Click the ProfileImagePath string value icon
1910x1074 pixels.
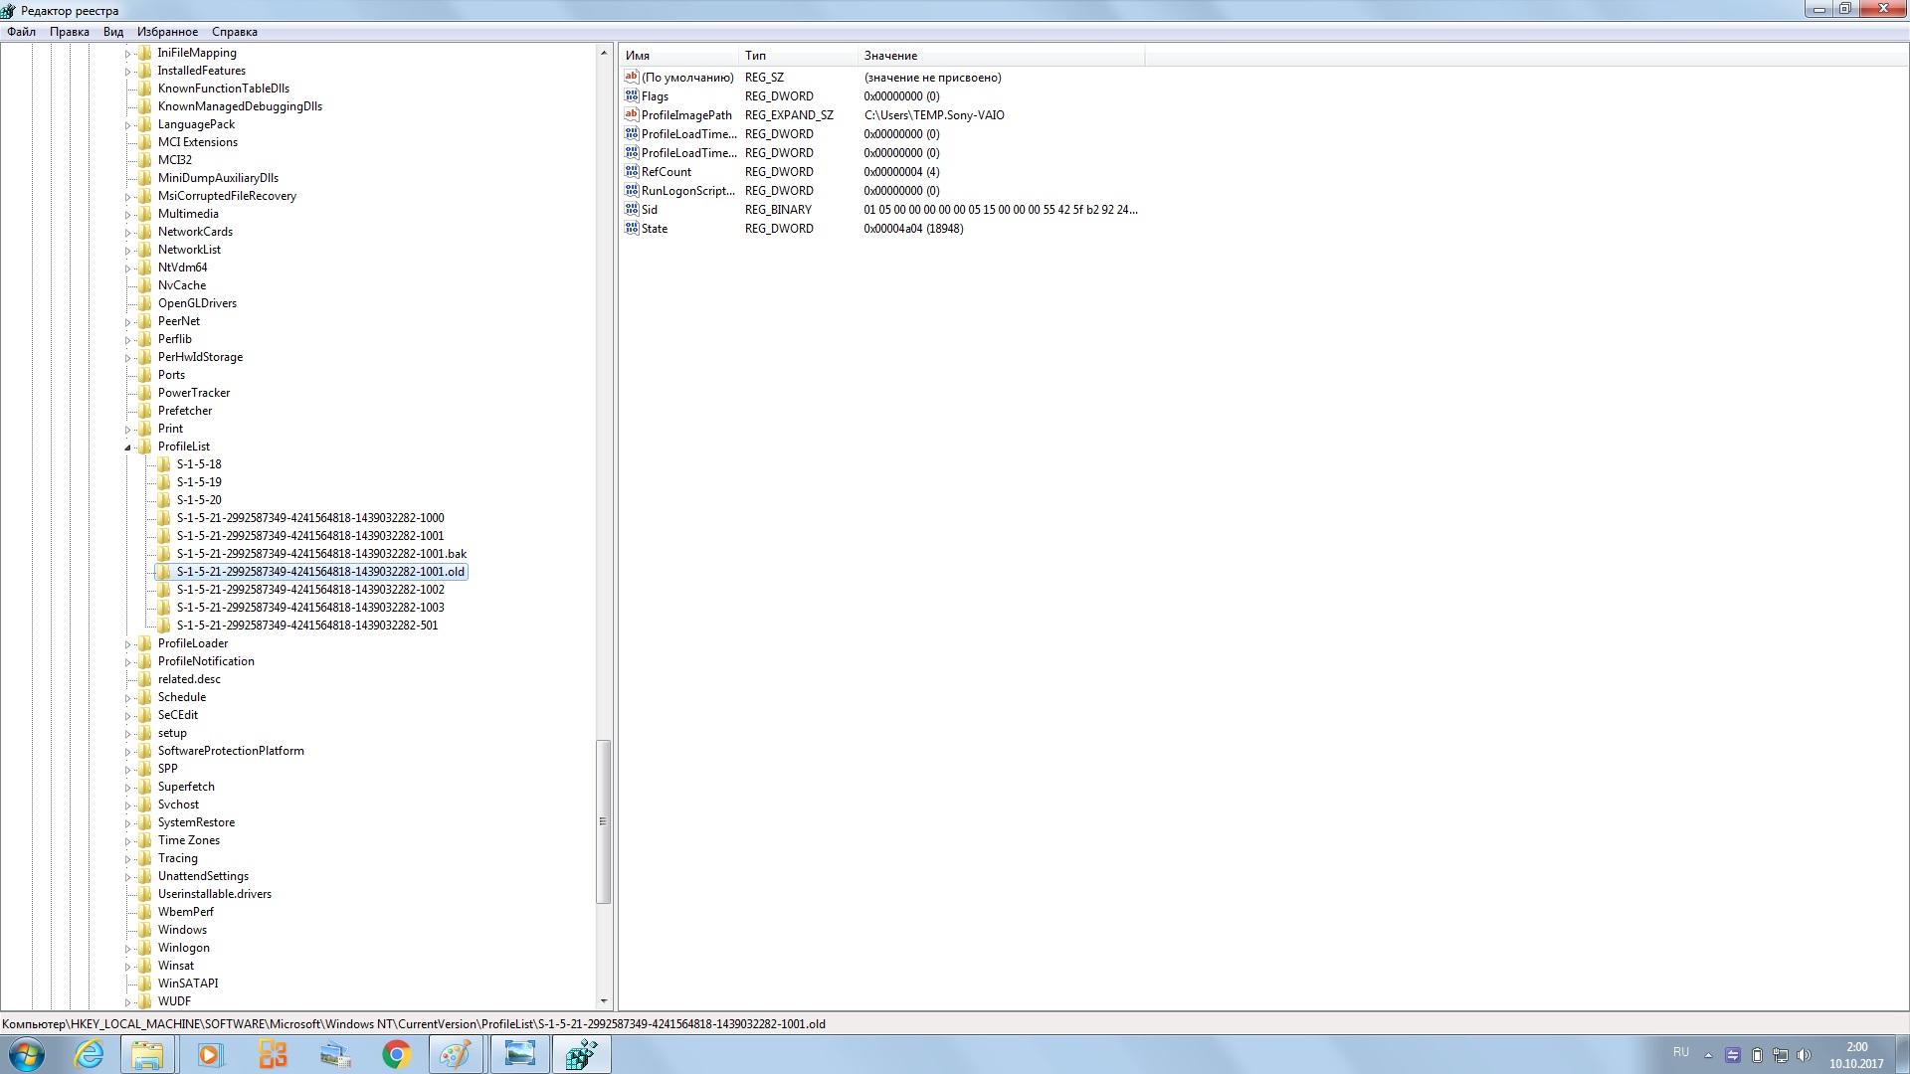(x=631, y=115)
